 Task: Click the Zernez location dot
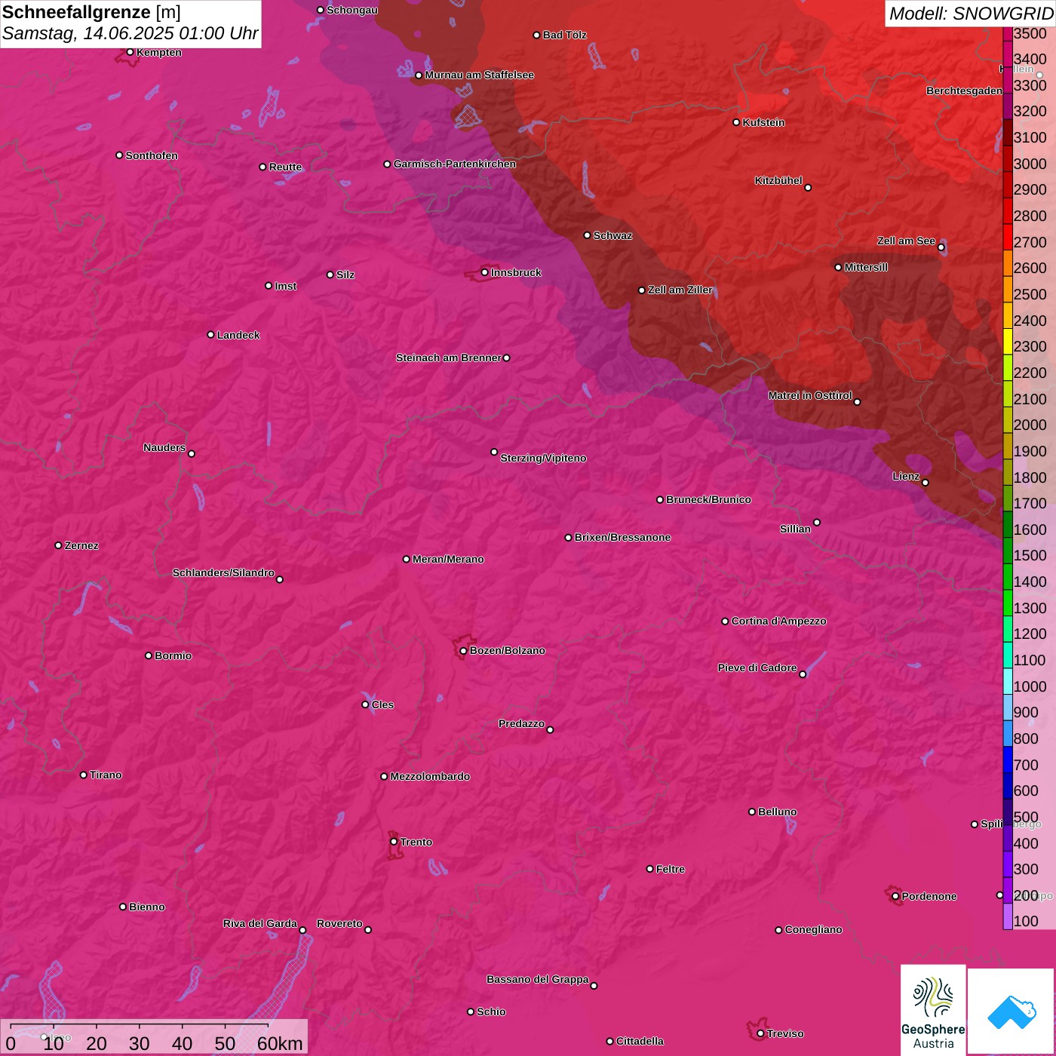[x=58, y=545]
